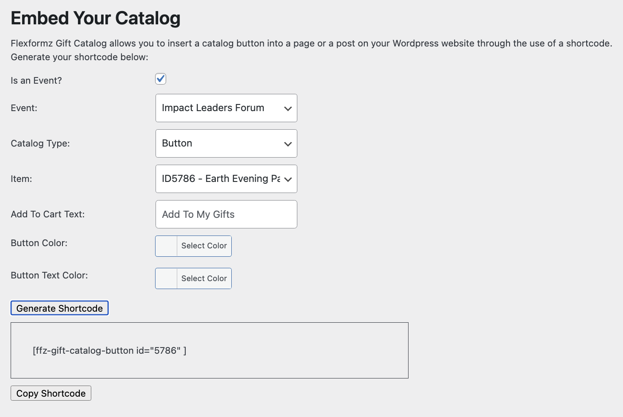Viewport: 623px width, 417px height.
Task: Click the "Event:" field label
Action: [24, 108]
